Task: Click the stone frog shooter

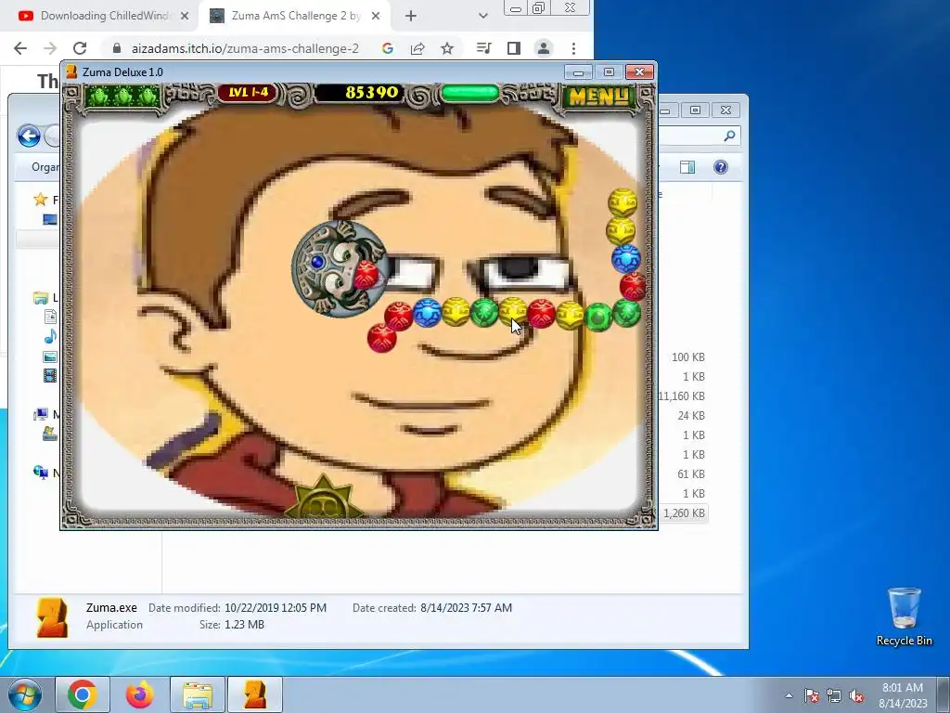Action: point(340,268)
